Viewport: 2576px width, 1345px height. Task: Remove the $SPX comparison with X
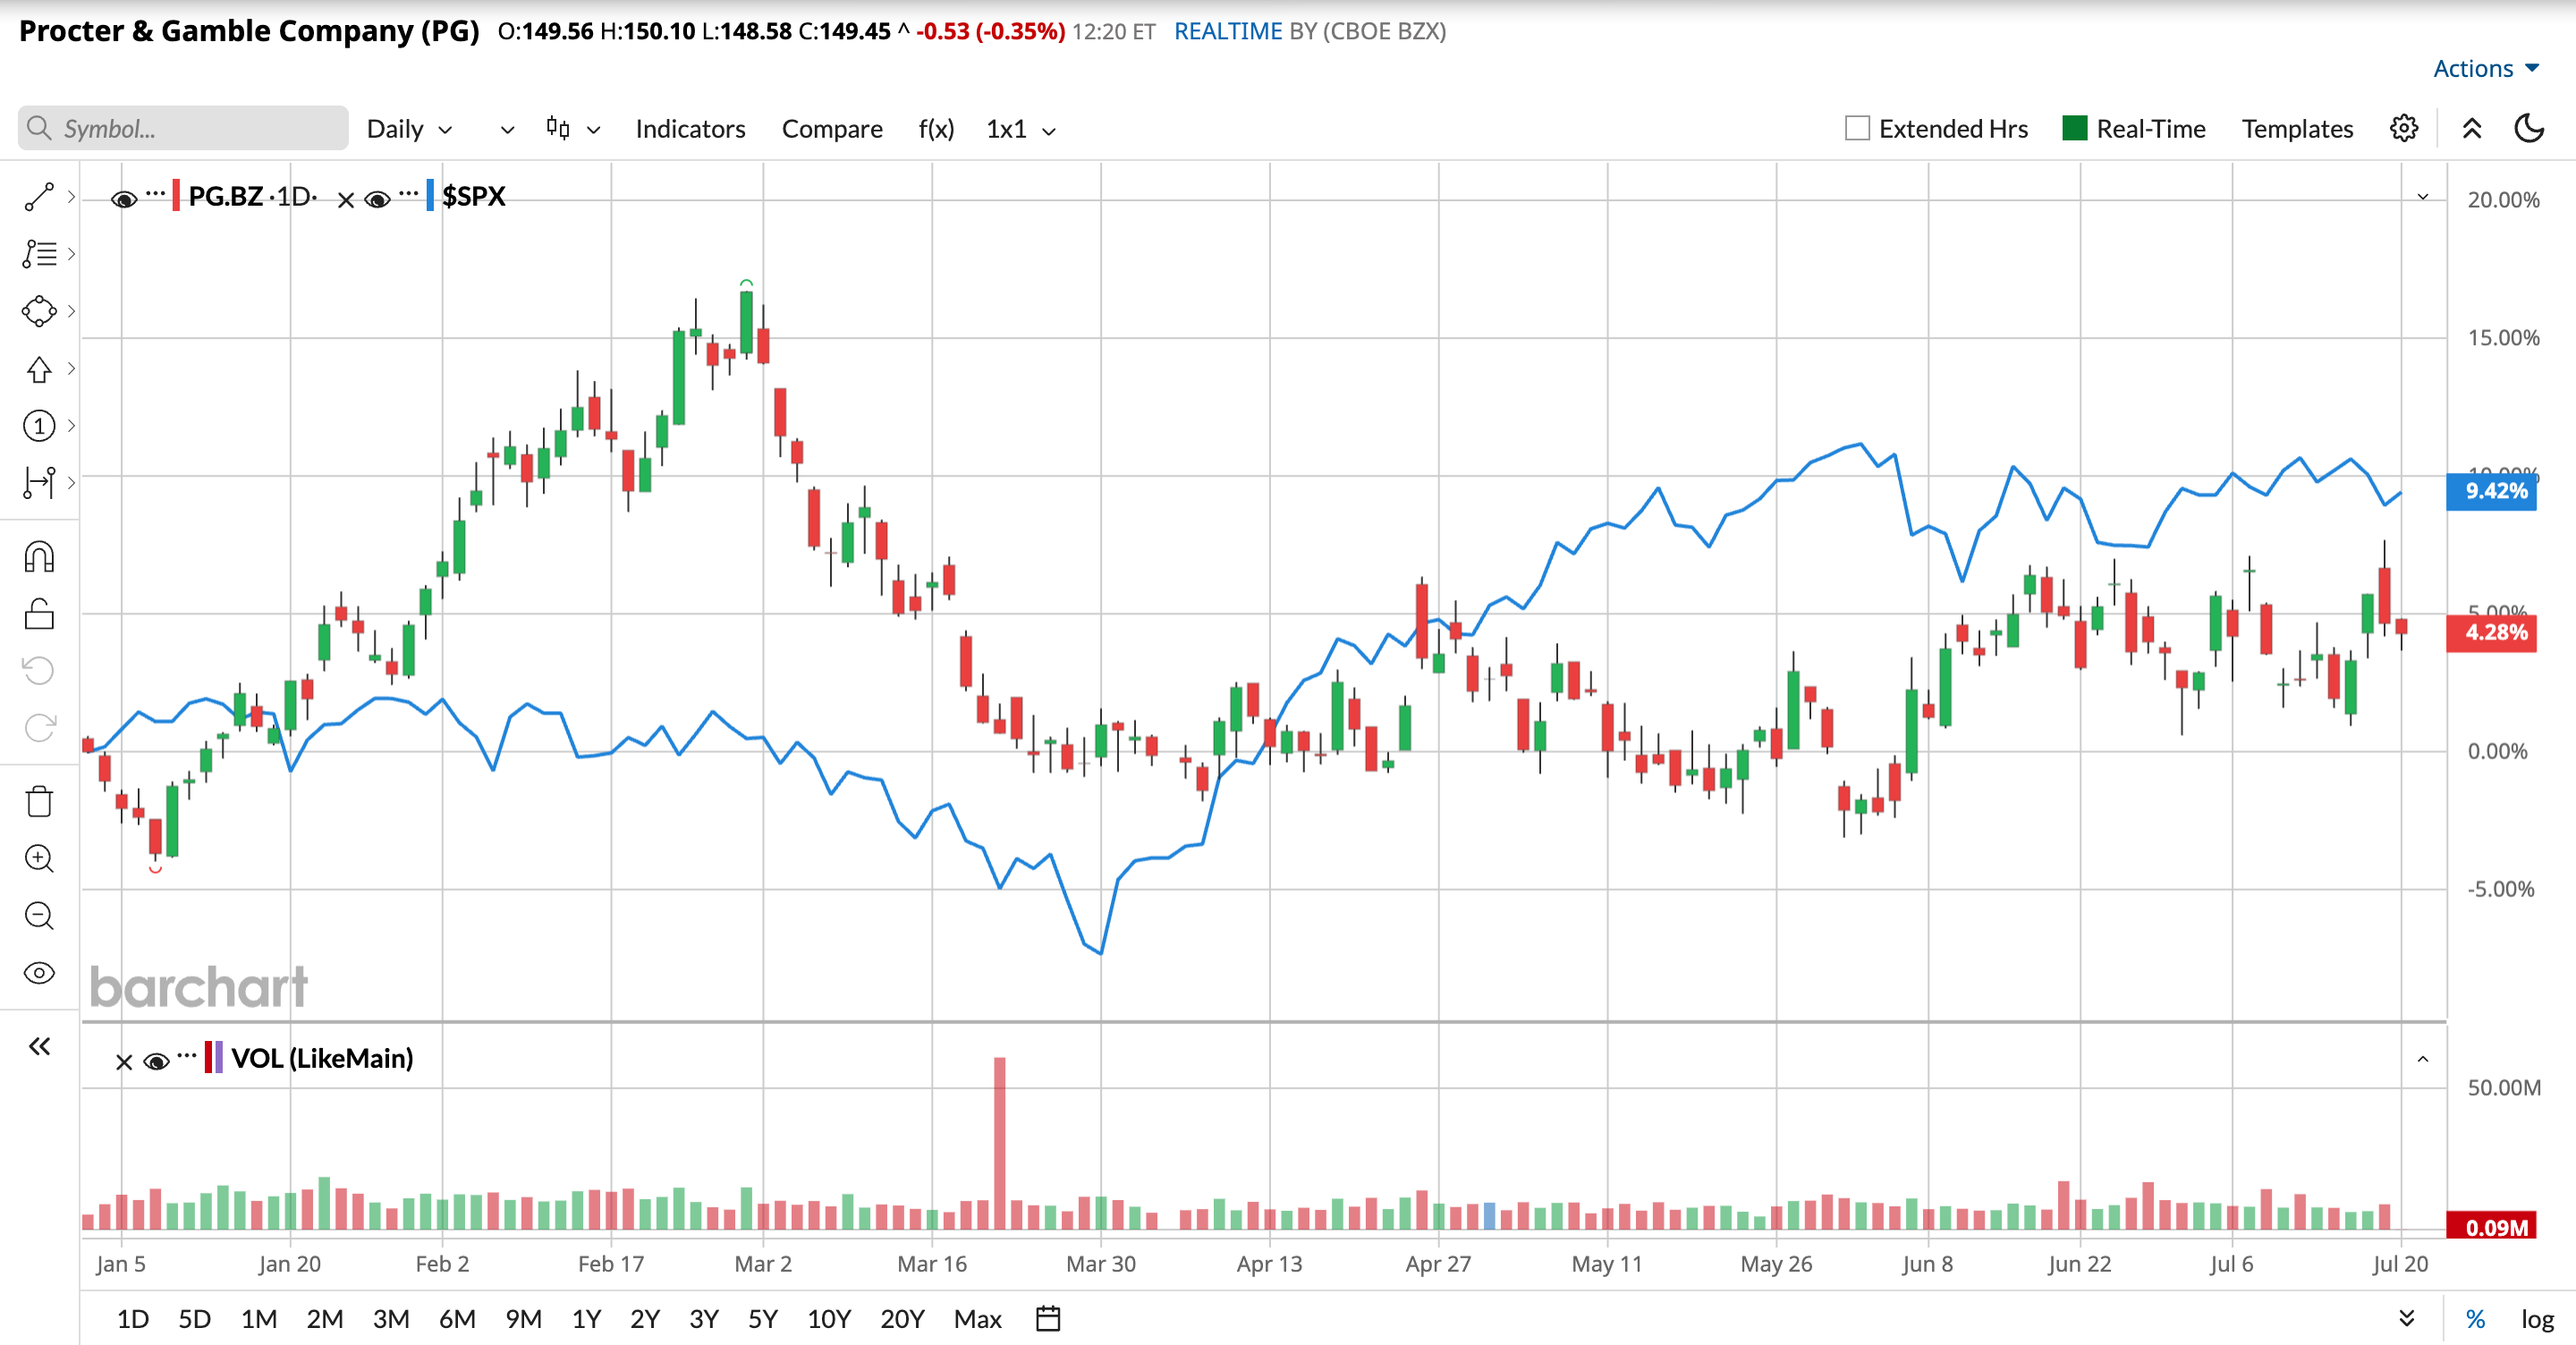(346, 200)
